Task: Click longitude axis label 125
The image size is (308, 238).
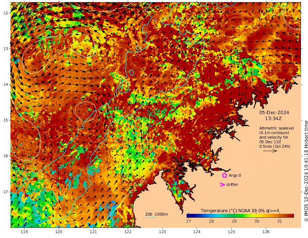Action: 231,232
